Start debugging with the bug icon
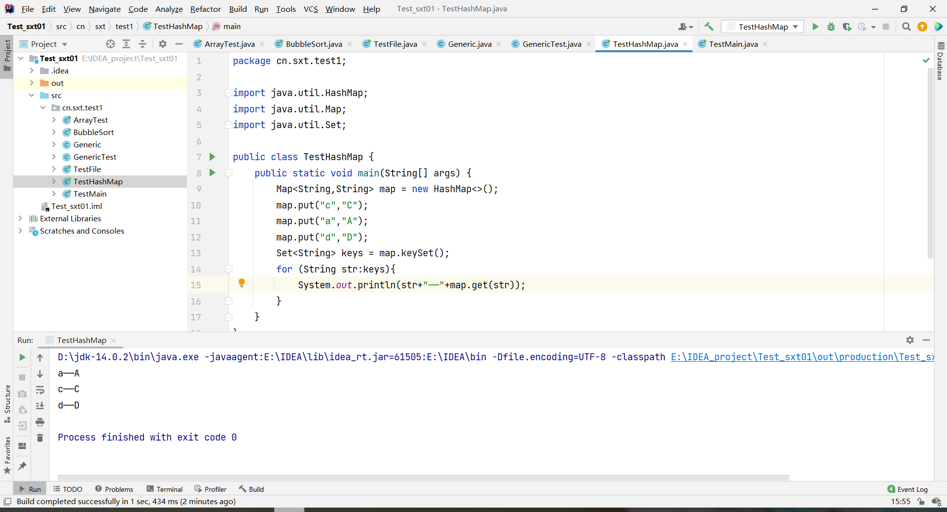The height and width of the screenshot is (512, 947). click(x=831, y=27)
